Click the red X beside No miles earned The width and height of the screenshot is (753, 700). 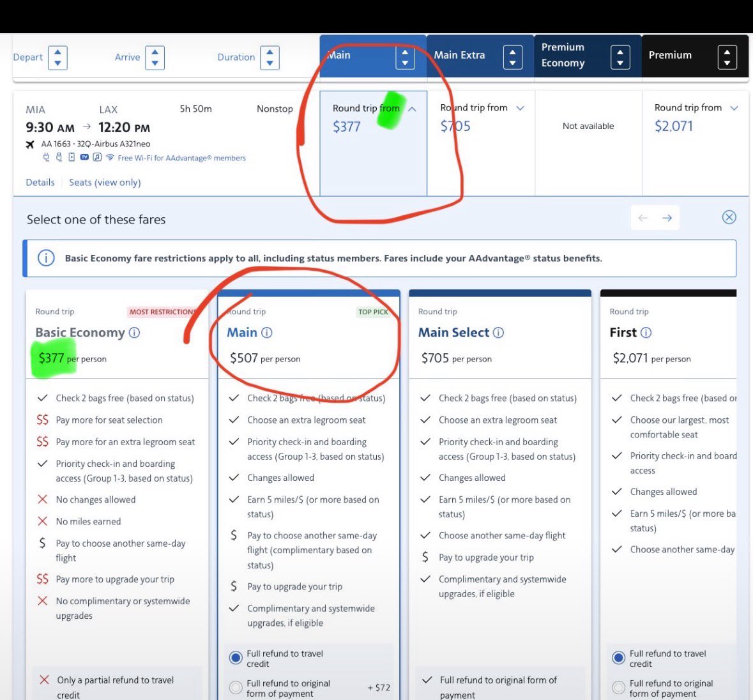42,521
